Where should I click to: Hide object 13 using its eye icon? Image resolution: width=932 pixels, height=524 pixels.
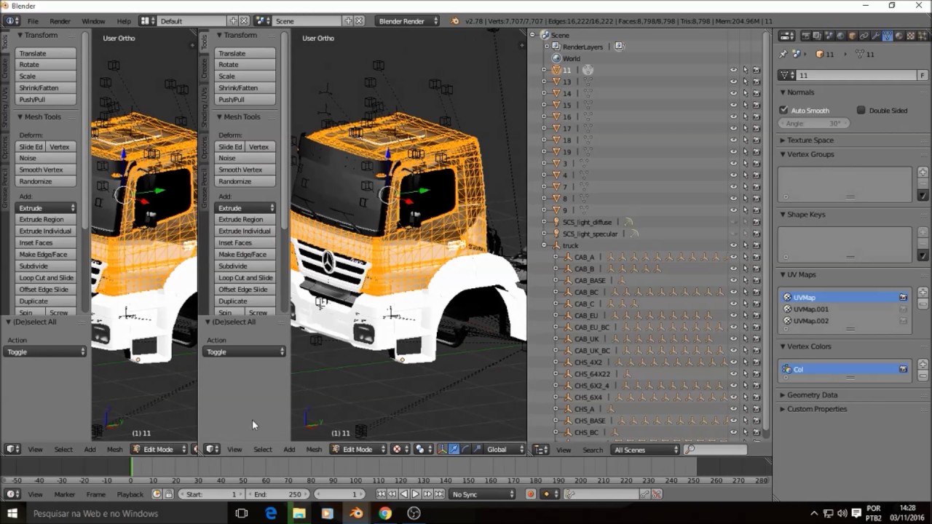coord(733,82)
